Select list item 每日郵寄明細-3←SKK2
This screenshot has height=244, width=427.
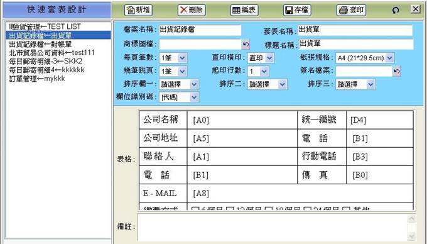58,61
